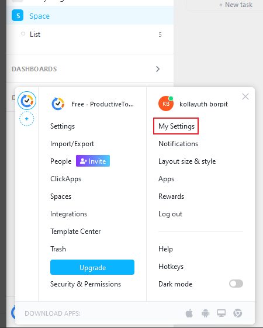This screenshot has height=328, width=263.
Task: Click the Android download app icon
Action: (x=205, y=313)
